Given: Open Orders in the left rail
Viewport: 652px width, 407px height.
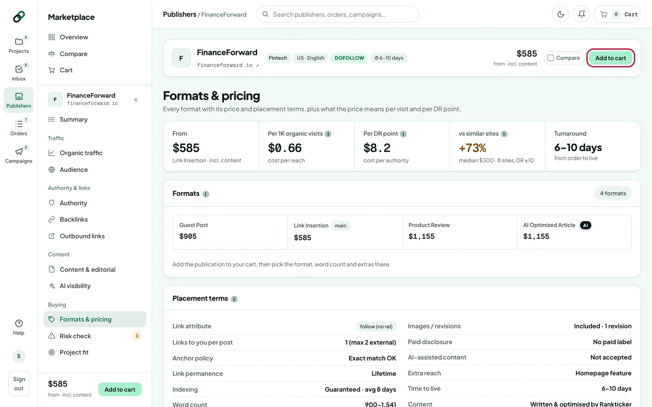Looking at the screenshot, I should tap(19, 128).
